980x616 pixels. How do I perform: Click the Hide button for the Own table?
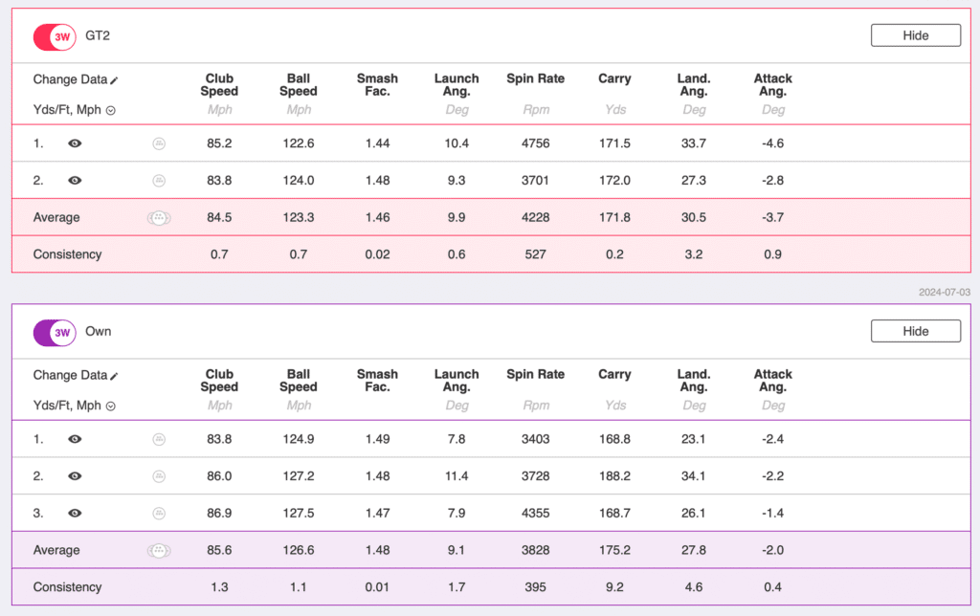[915, 331]
